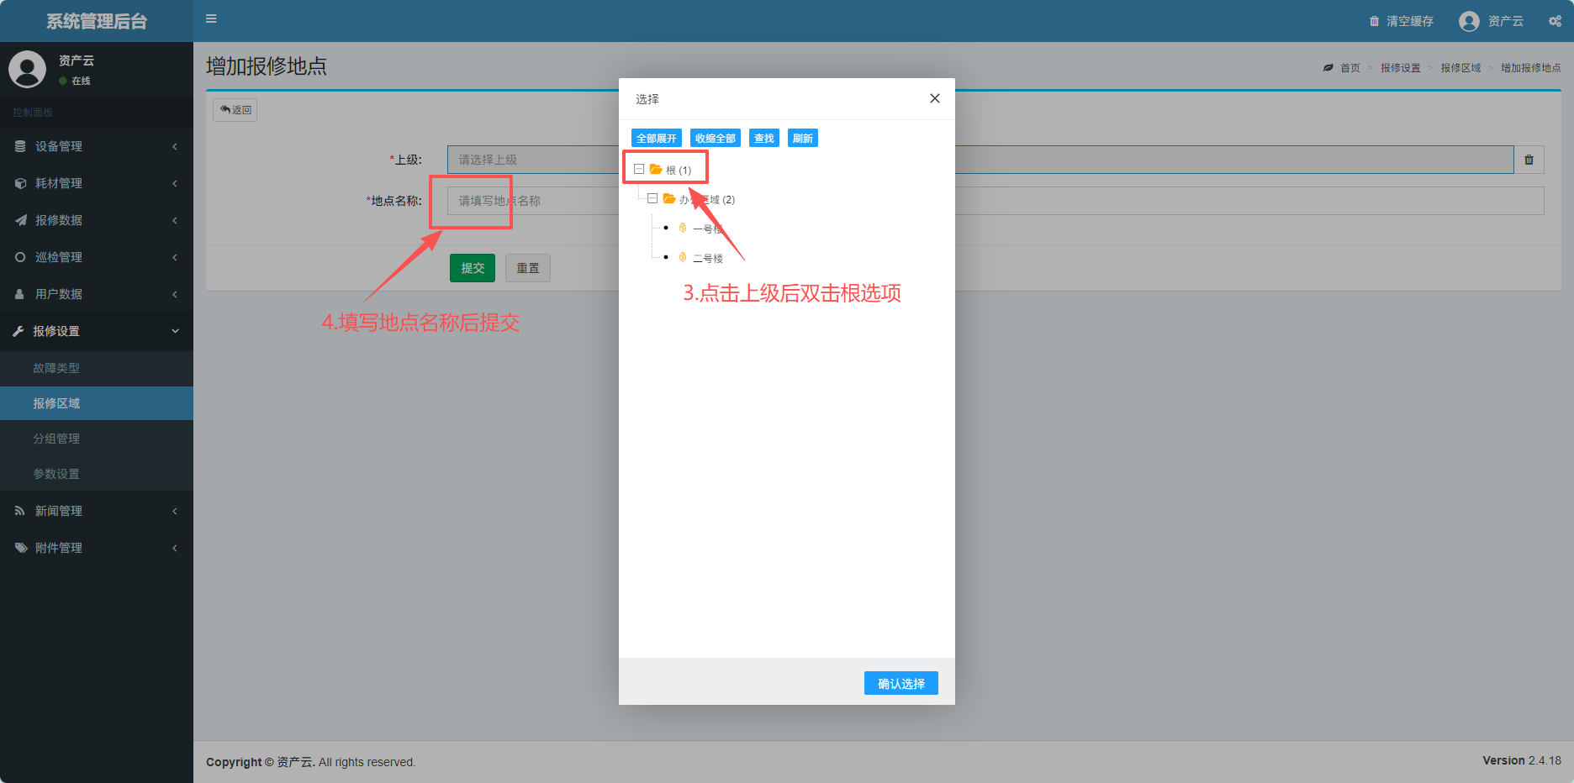Click the hamburger sidebar toggle icon
Screen dimensions: 1574x783
coord(211,18)
